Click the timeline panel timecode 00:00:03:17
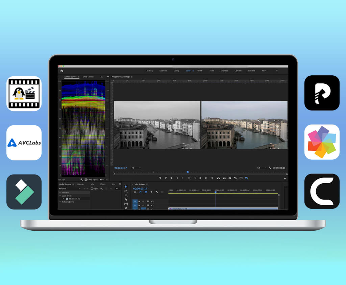Viewport: 346px width, 285px height. tap(140, 189)
